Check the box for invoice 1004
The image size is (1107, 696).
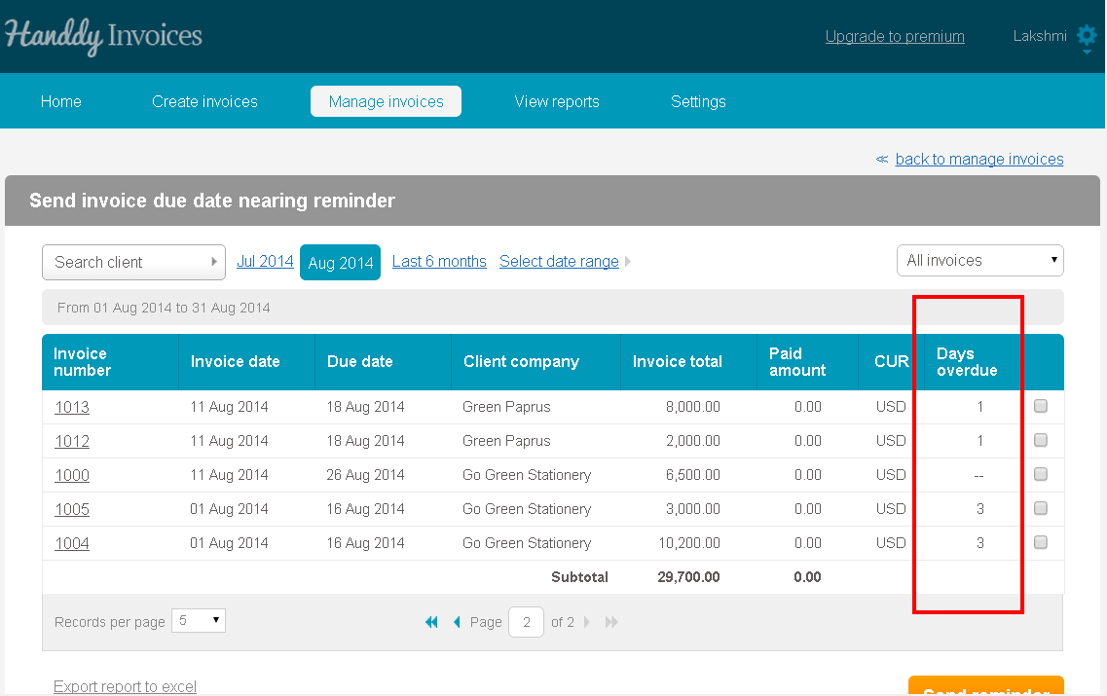pos(1041,542)
